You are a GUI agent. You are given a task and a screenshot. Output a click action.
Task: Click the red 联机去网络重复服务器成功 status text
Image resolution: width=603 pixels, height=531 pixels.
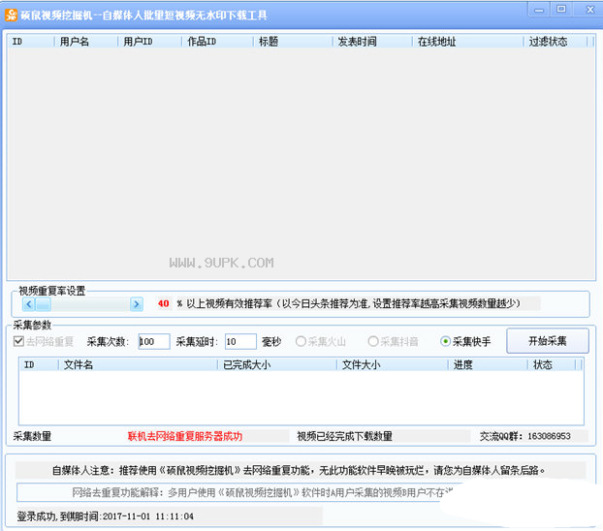point(185,436)
